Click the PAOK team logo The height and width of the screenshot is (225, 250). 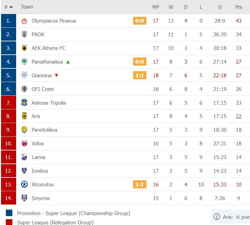click(24, 35)
